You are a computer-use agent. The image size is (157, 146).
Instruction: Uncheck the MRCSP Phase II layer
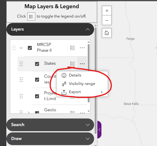30,48
